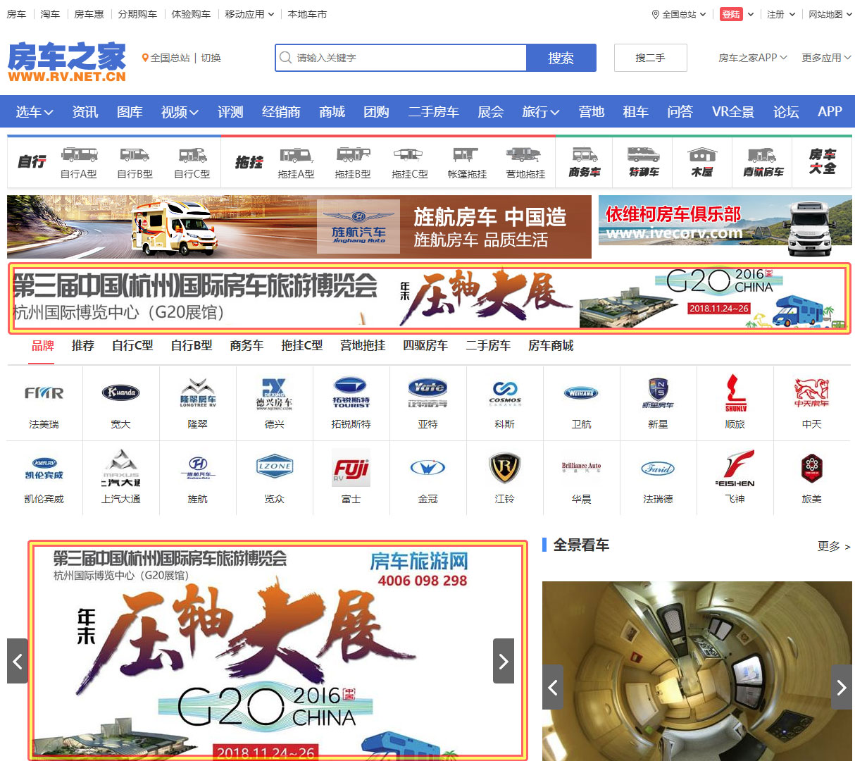Open 二手房车 in the navigation bar
855x761 pixels.
click(433, 112)
